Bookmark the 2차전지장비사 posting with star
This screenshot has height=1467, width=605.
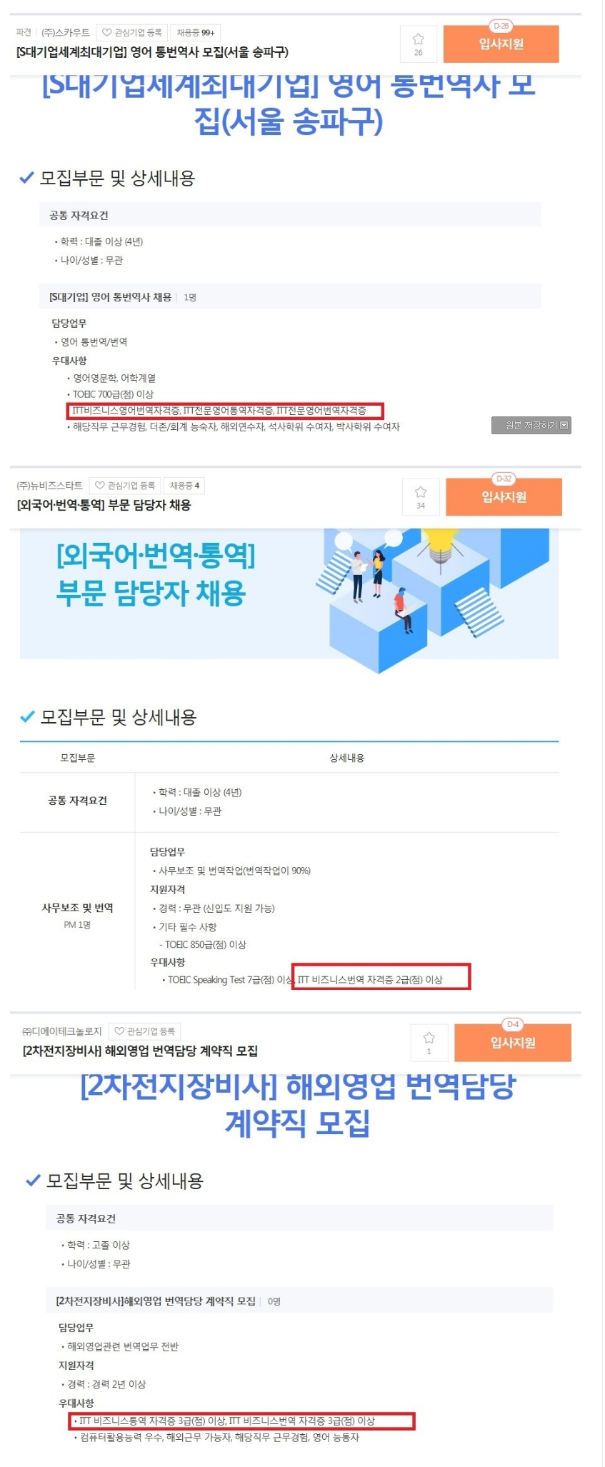(429, 1042)
